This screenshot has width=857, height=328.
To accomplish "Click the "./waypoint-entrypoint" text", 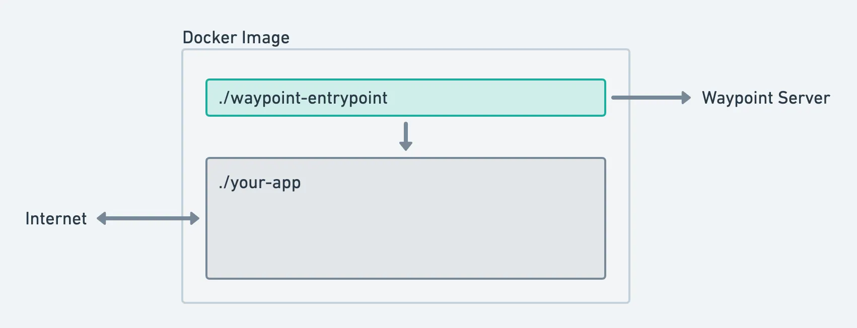I will (303, 98).
